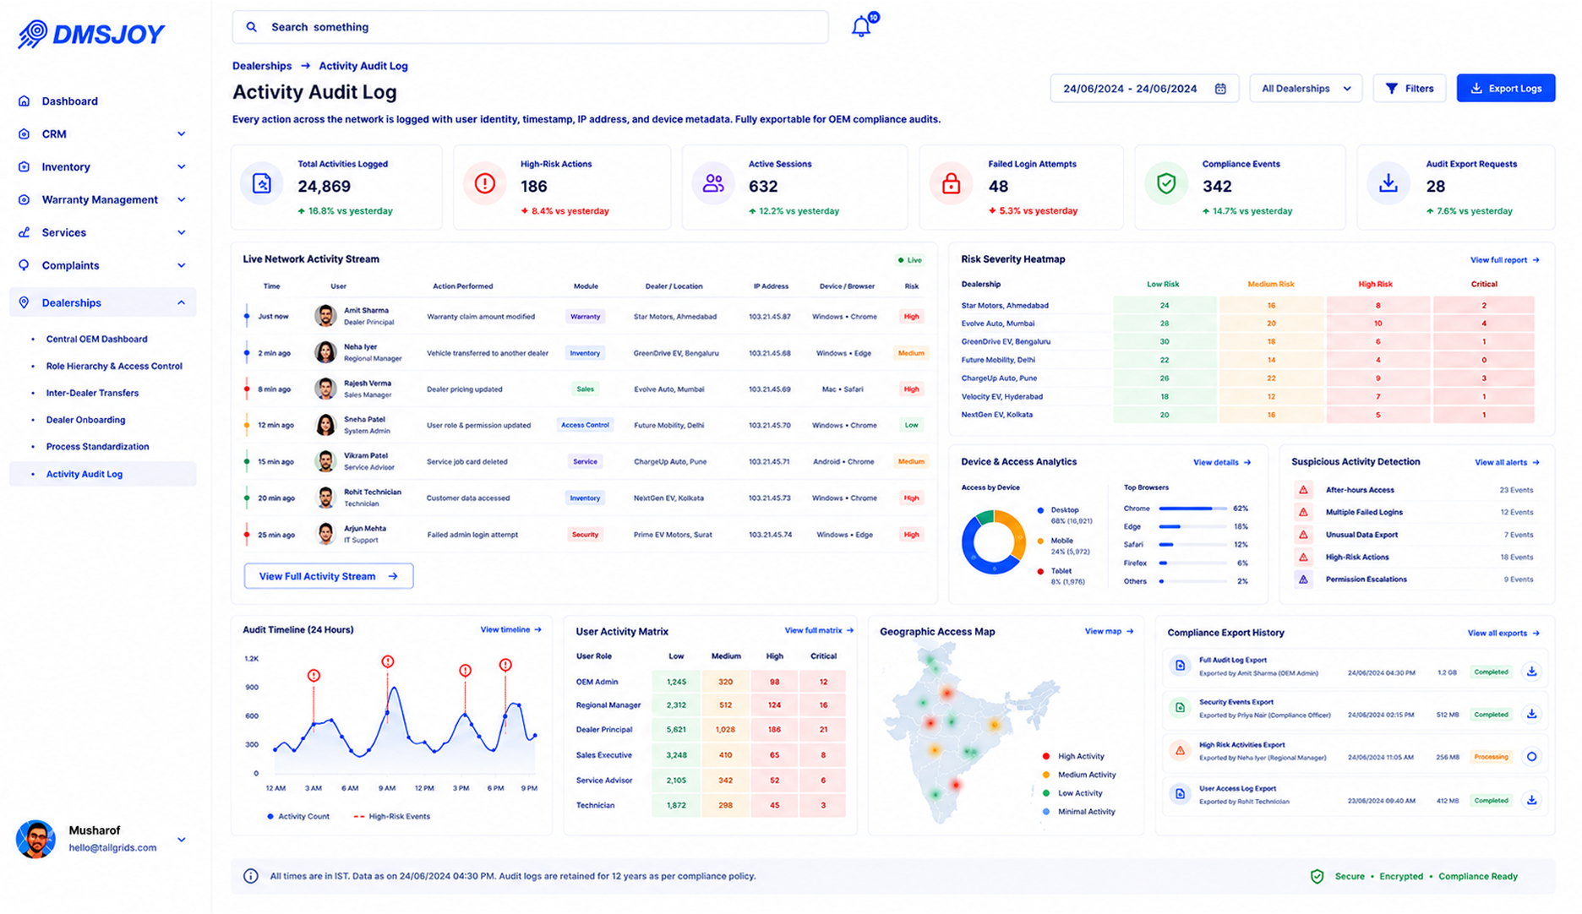This screenshot has width=1582, height=914.
Task: Click Multiple Failed Logins warning icon
Action: 1303,512
